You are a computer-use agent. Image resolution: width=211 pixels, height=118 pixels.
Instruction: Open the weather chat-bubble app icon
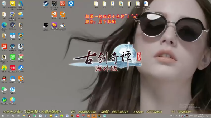(21, 14)
